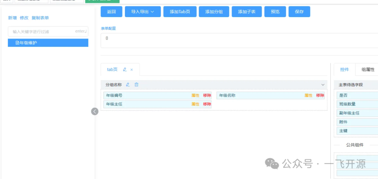Image resolution: width=378 pixels, height=179 pixels.
Task: Select the 附件 candidate field
Action: coord(357,122)
